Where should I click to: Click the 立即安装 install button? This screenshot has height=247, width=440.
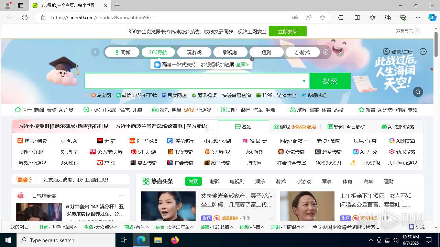(288, 31)
